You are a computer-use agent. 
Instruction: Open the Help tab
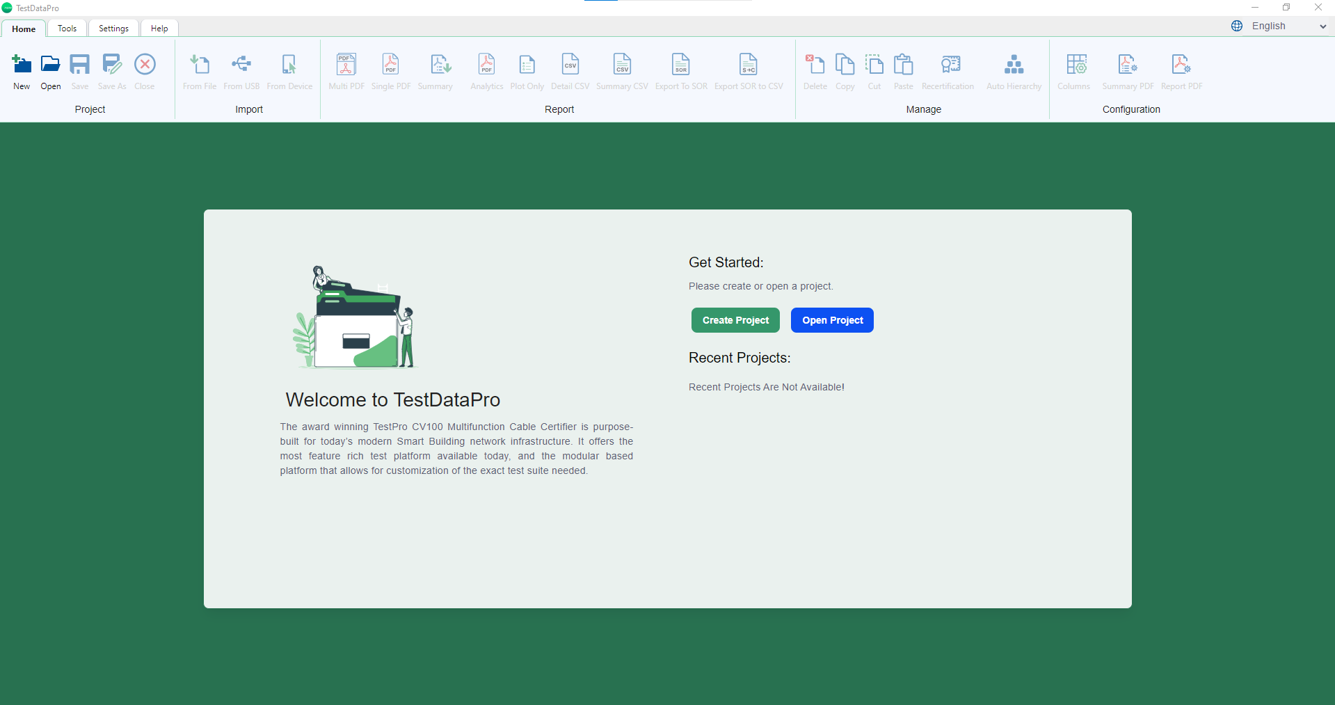click(159, 29)
